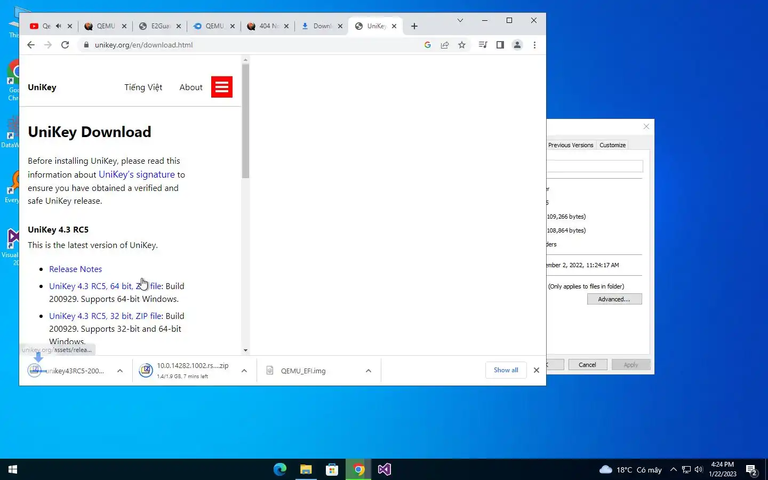
Task: Open Google search icon in address bar
Action: [x=427, y=45]
